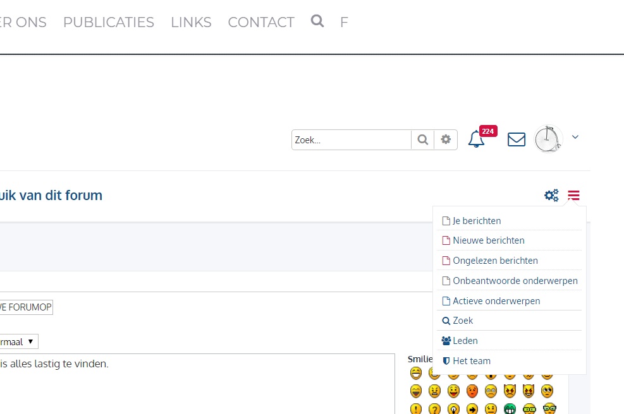The image size is (624, 414).
Task: Click the search magnifier button beside Zoek field
Action: click(x=423, y=140)
